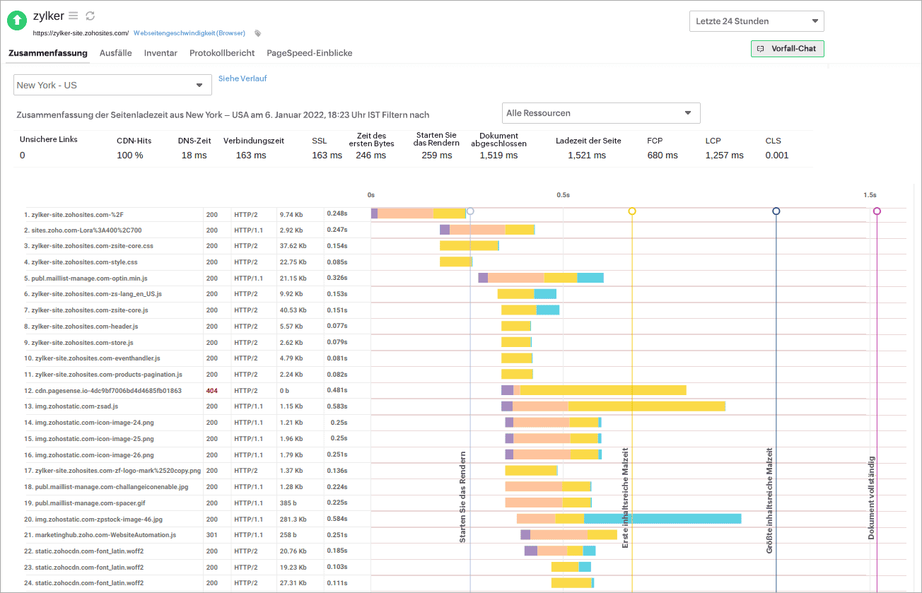Screen dimensions: 922x593
Task: Click the tag icon after Webseitengeschwindigkeit
Action: click(257, 33)
